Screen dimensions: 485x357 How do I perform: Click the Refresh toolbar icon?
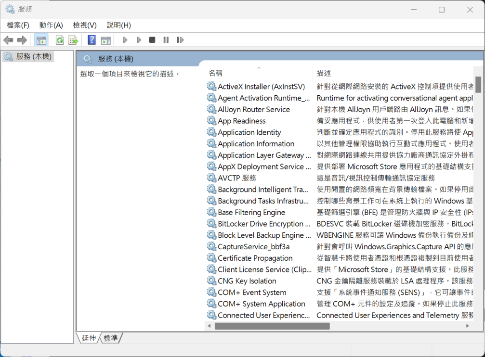coord(60,40)
